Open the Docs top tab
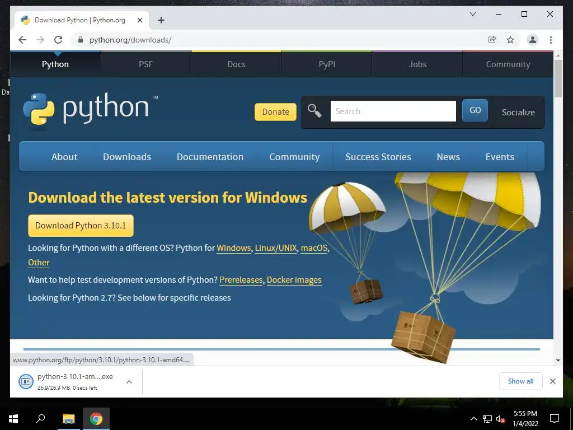The height and width of the screenshot is (430, 573). [x=236, y=64]
